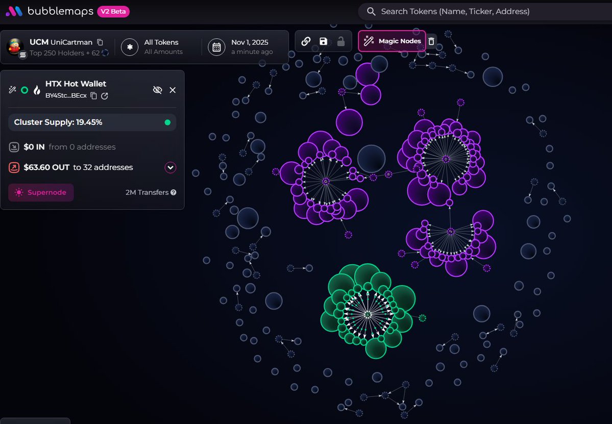Toggle the Supernode button
Screen dimensions: 612x424
click(x=41, y=192)
